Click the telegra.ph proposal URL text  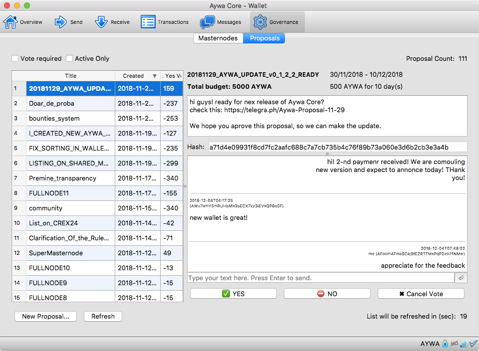(284, 110)
